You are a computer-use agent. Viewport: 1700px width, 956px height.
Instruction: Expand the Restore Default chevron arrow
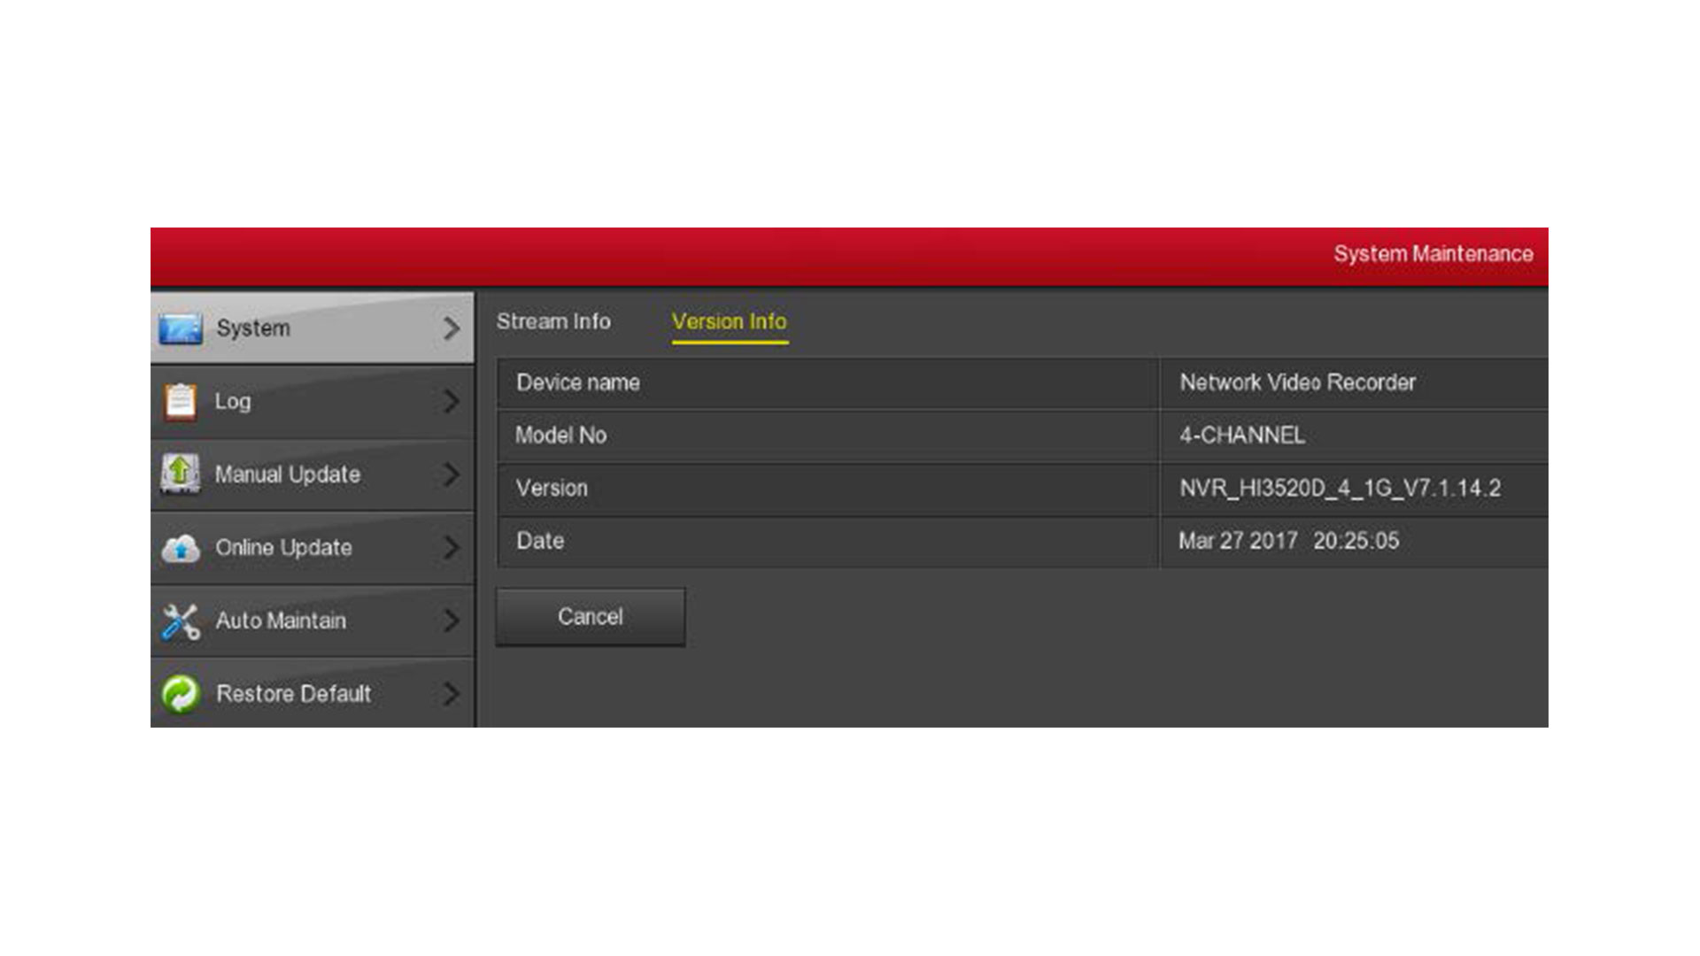click(452, 694)
